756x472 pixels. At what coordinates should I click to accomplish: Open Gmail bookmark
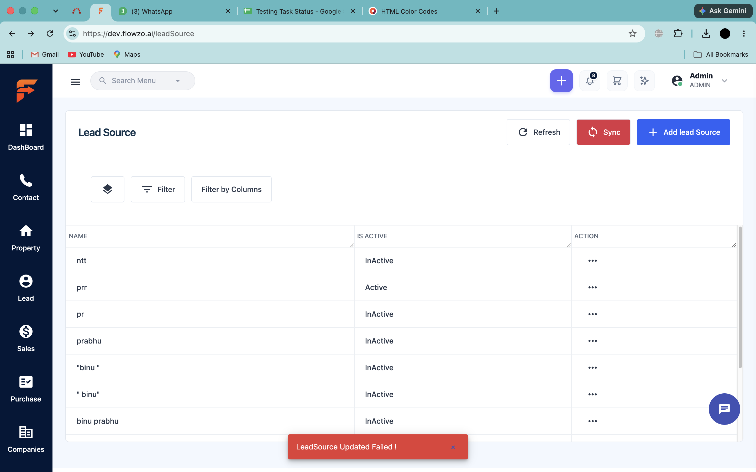[x=45, y=54]
